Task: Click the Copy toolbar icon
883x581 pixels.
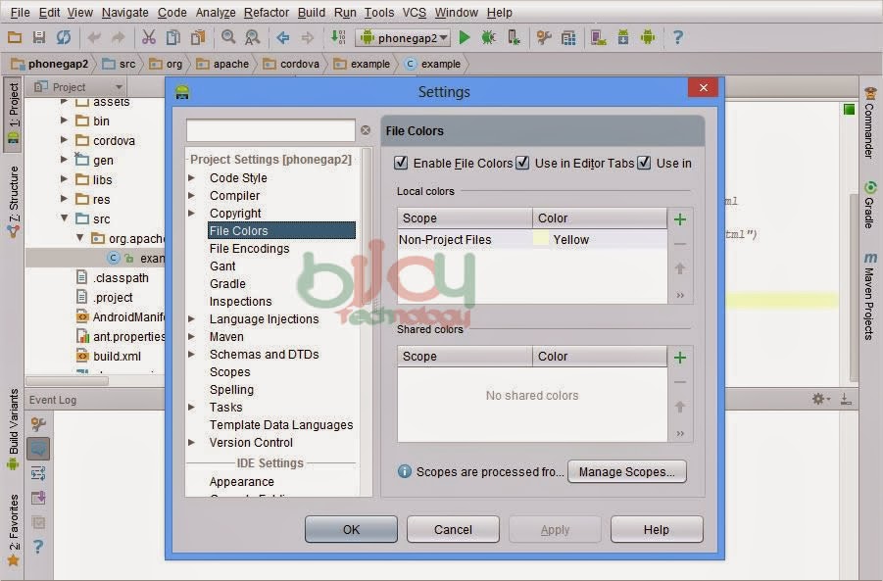Action: tap(173, 37)
